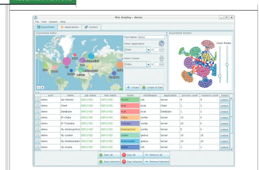
Task: Select the EC2 cluster bubble on map
Action: pyautogui.click(x=45, y=66)
